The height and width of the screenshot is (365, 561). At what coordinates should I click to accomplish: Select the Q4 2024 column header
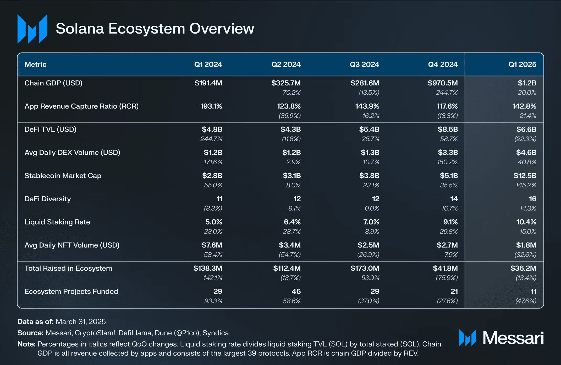(x=443, y=64)
